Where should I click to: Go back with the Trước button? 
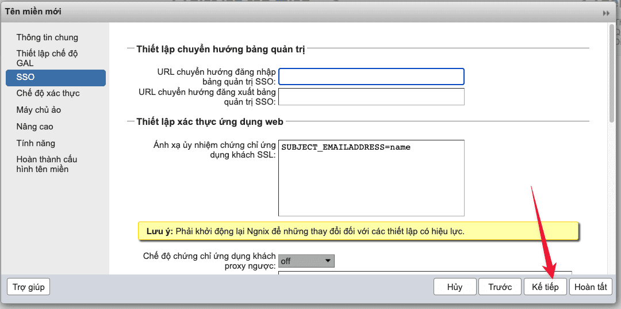(500, 287)
